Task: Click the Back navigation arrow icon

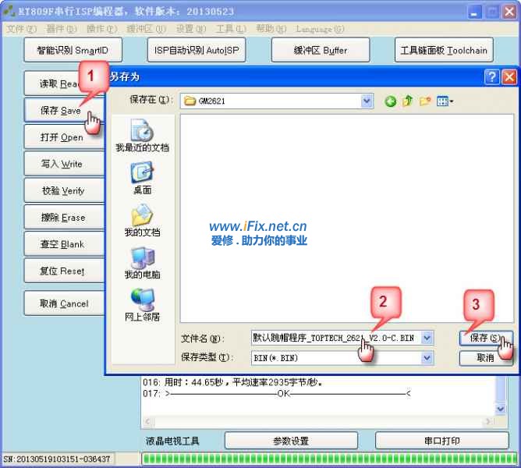Action: [x=390, y=101]
